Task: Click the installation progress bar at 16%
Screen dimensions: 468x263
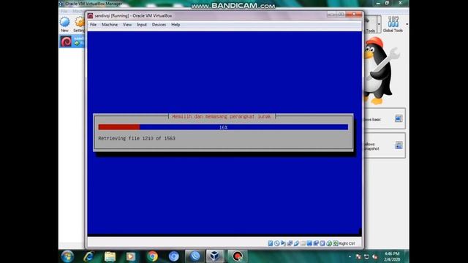Action: point(223,127)
